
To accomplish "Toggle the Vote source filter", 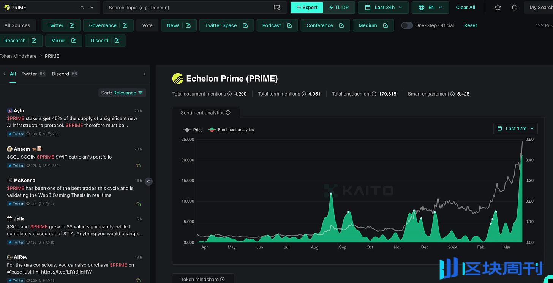I will (147, 25).
